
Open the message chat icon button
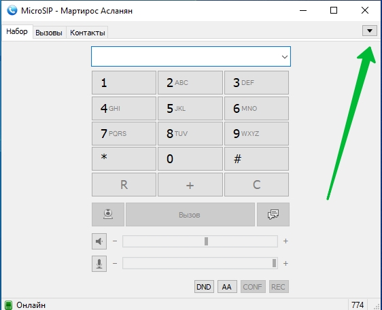[273, 214]
